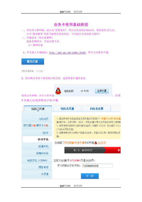Choose 财付通/银行卡 payment option
The width and height of the screenshot is (142, 202).
[37, 125]
